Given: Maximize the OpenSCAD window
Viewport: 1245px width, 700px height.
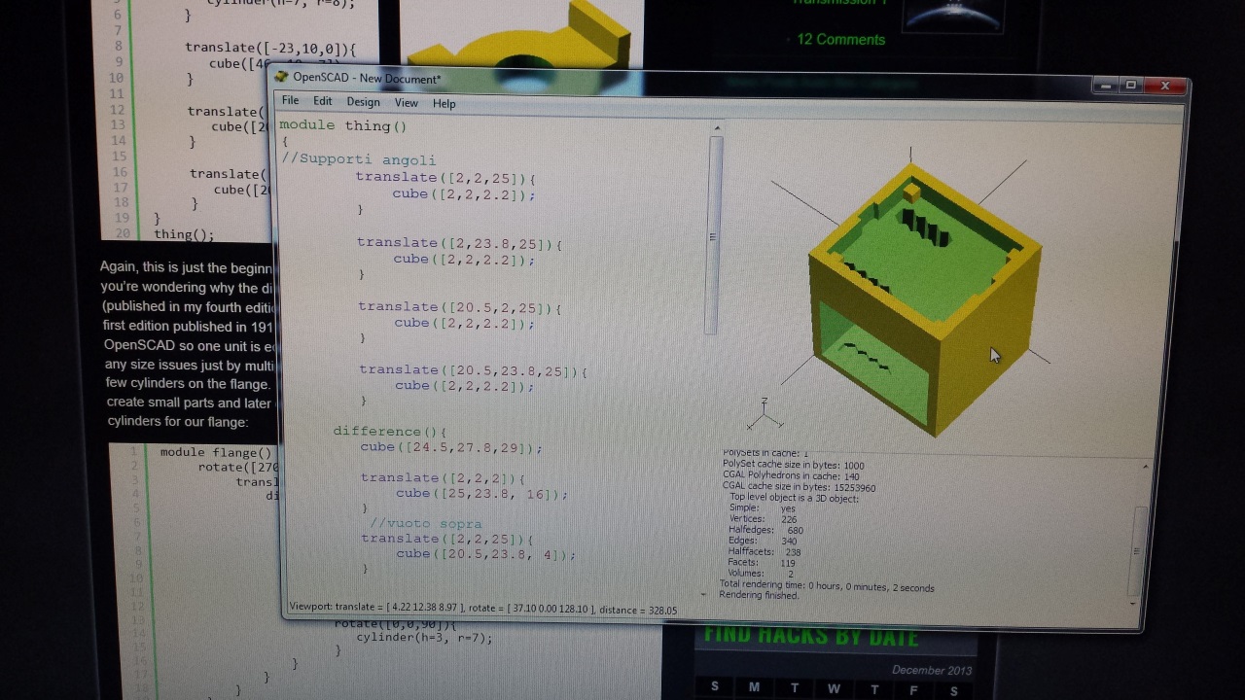Looking at the screenshot, I should coord(1130,87).
